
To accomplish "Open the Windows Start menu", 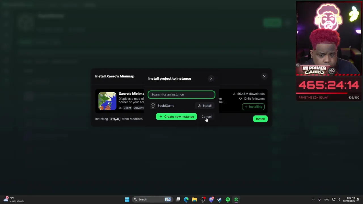I will point(127,199).
